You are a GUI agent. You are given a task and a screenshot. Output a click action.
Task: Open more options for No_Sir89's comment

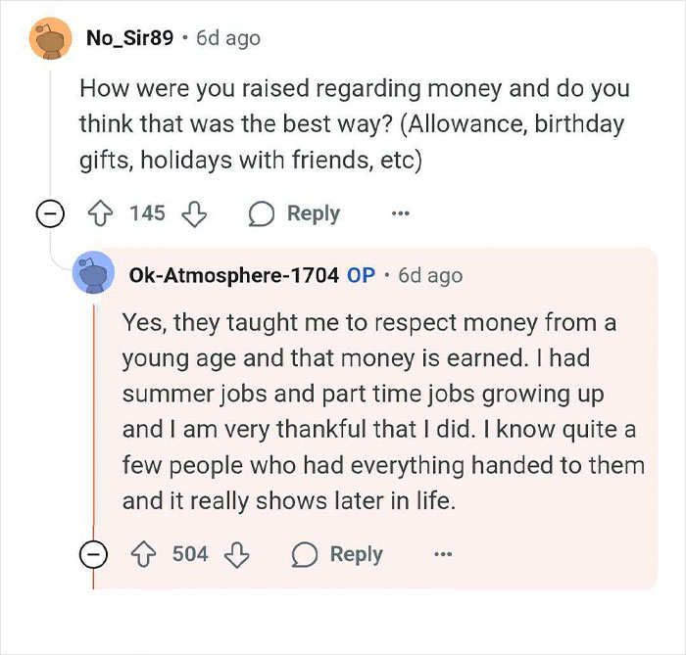(400, 213)
